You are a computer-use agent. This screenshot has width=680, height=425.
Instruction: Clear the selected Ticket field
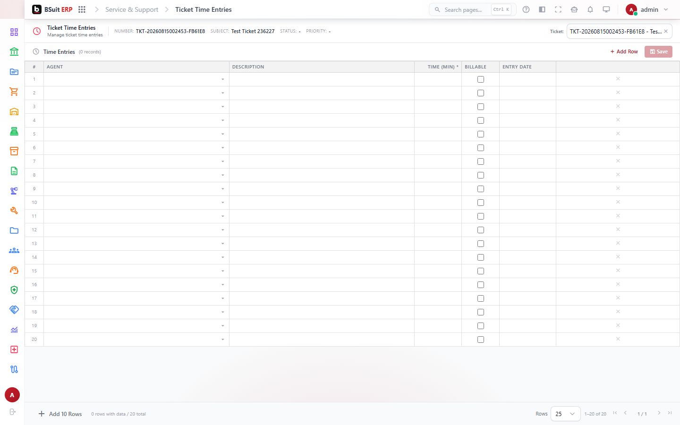[x=666, y=31]
